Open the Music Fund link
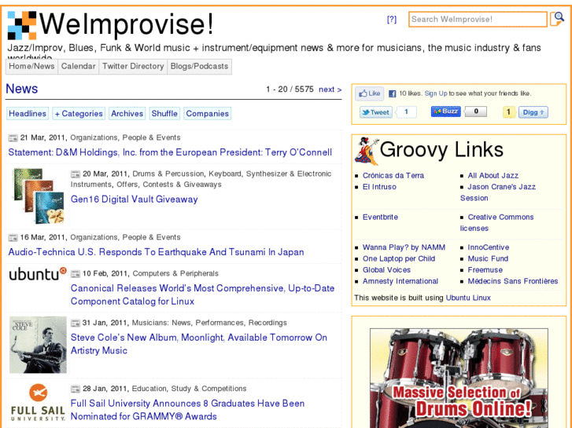 488,258
